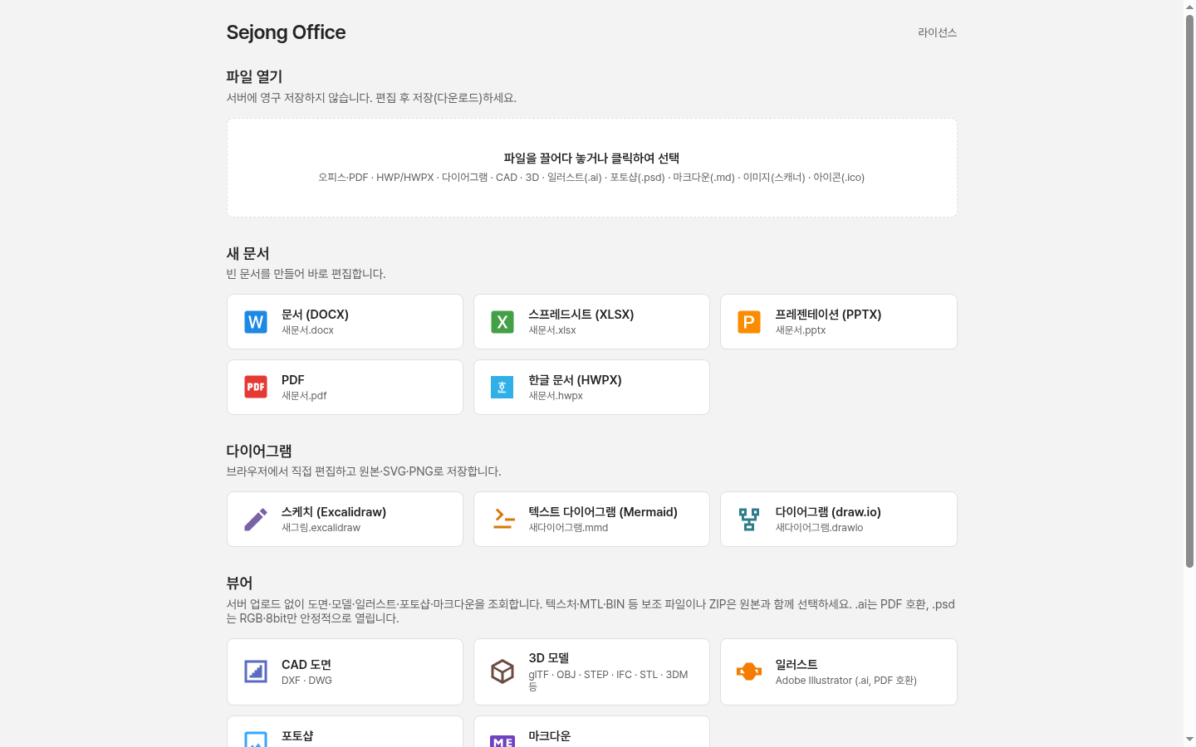Click the orange P presentation icon
Viewport: 1196px width, 747px height.
coord(749,322)
